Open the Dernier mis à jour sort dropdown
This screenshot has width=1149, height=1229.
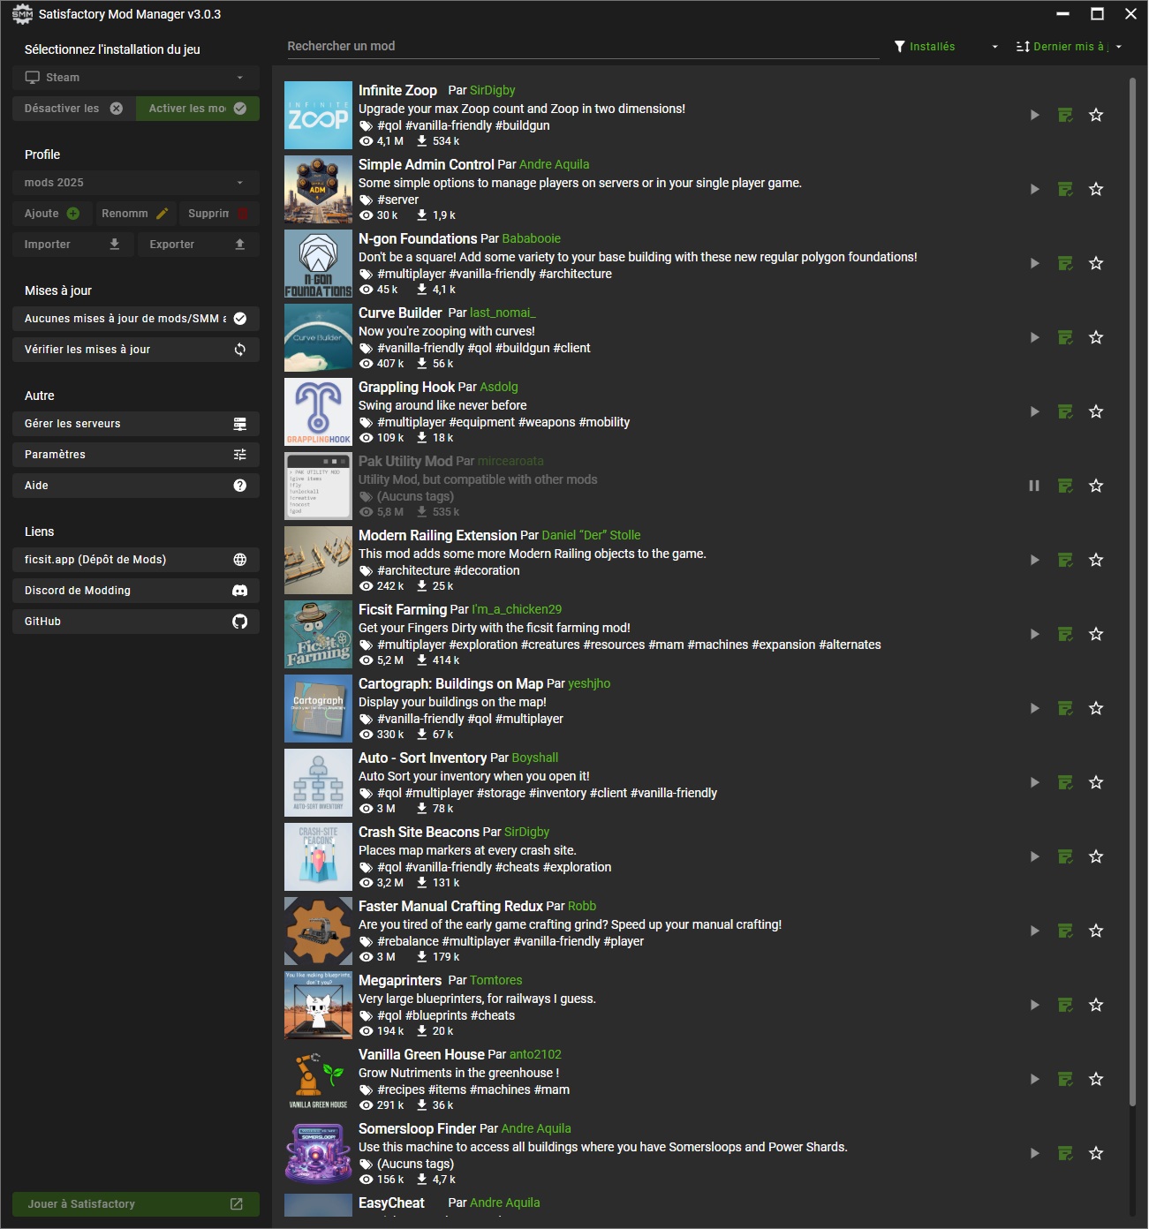(x=1069, y=47)
